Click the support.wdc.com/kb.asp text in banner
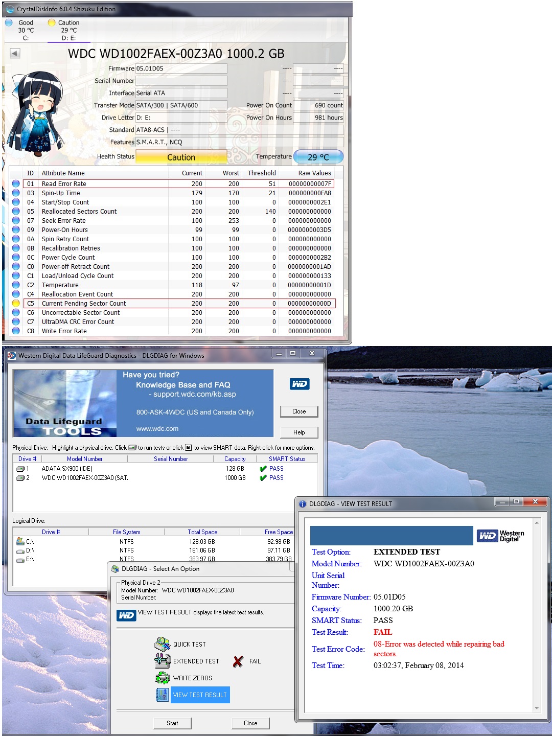Screen dimensions: 552x736 point(195,394)
